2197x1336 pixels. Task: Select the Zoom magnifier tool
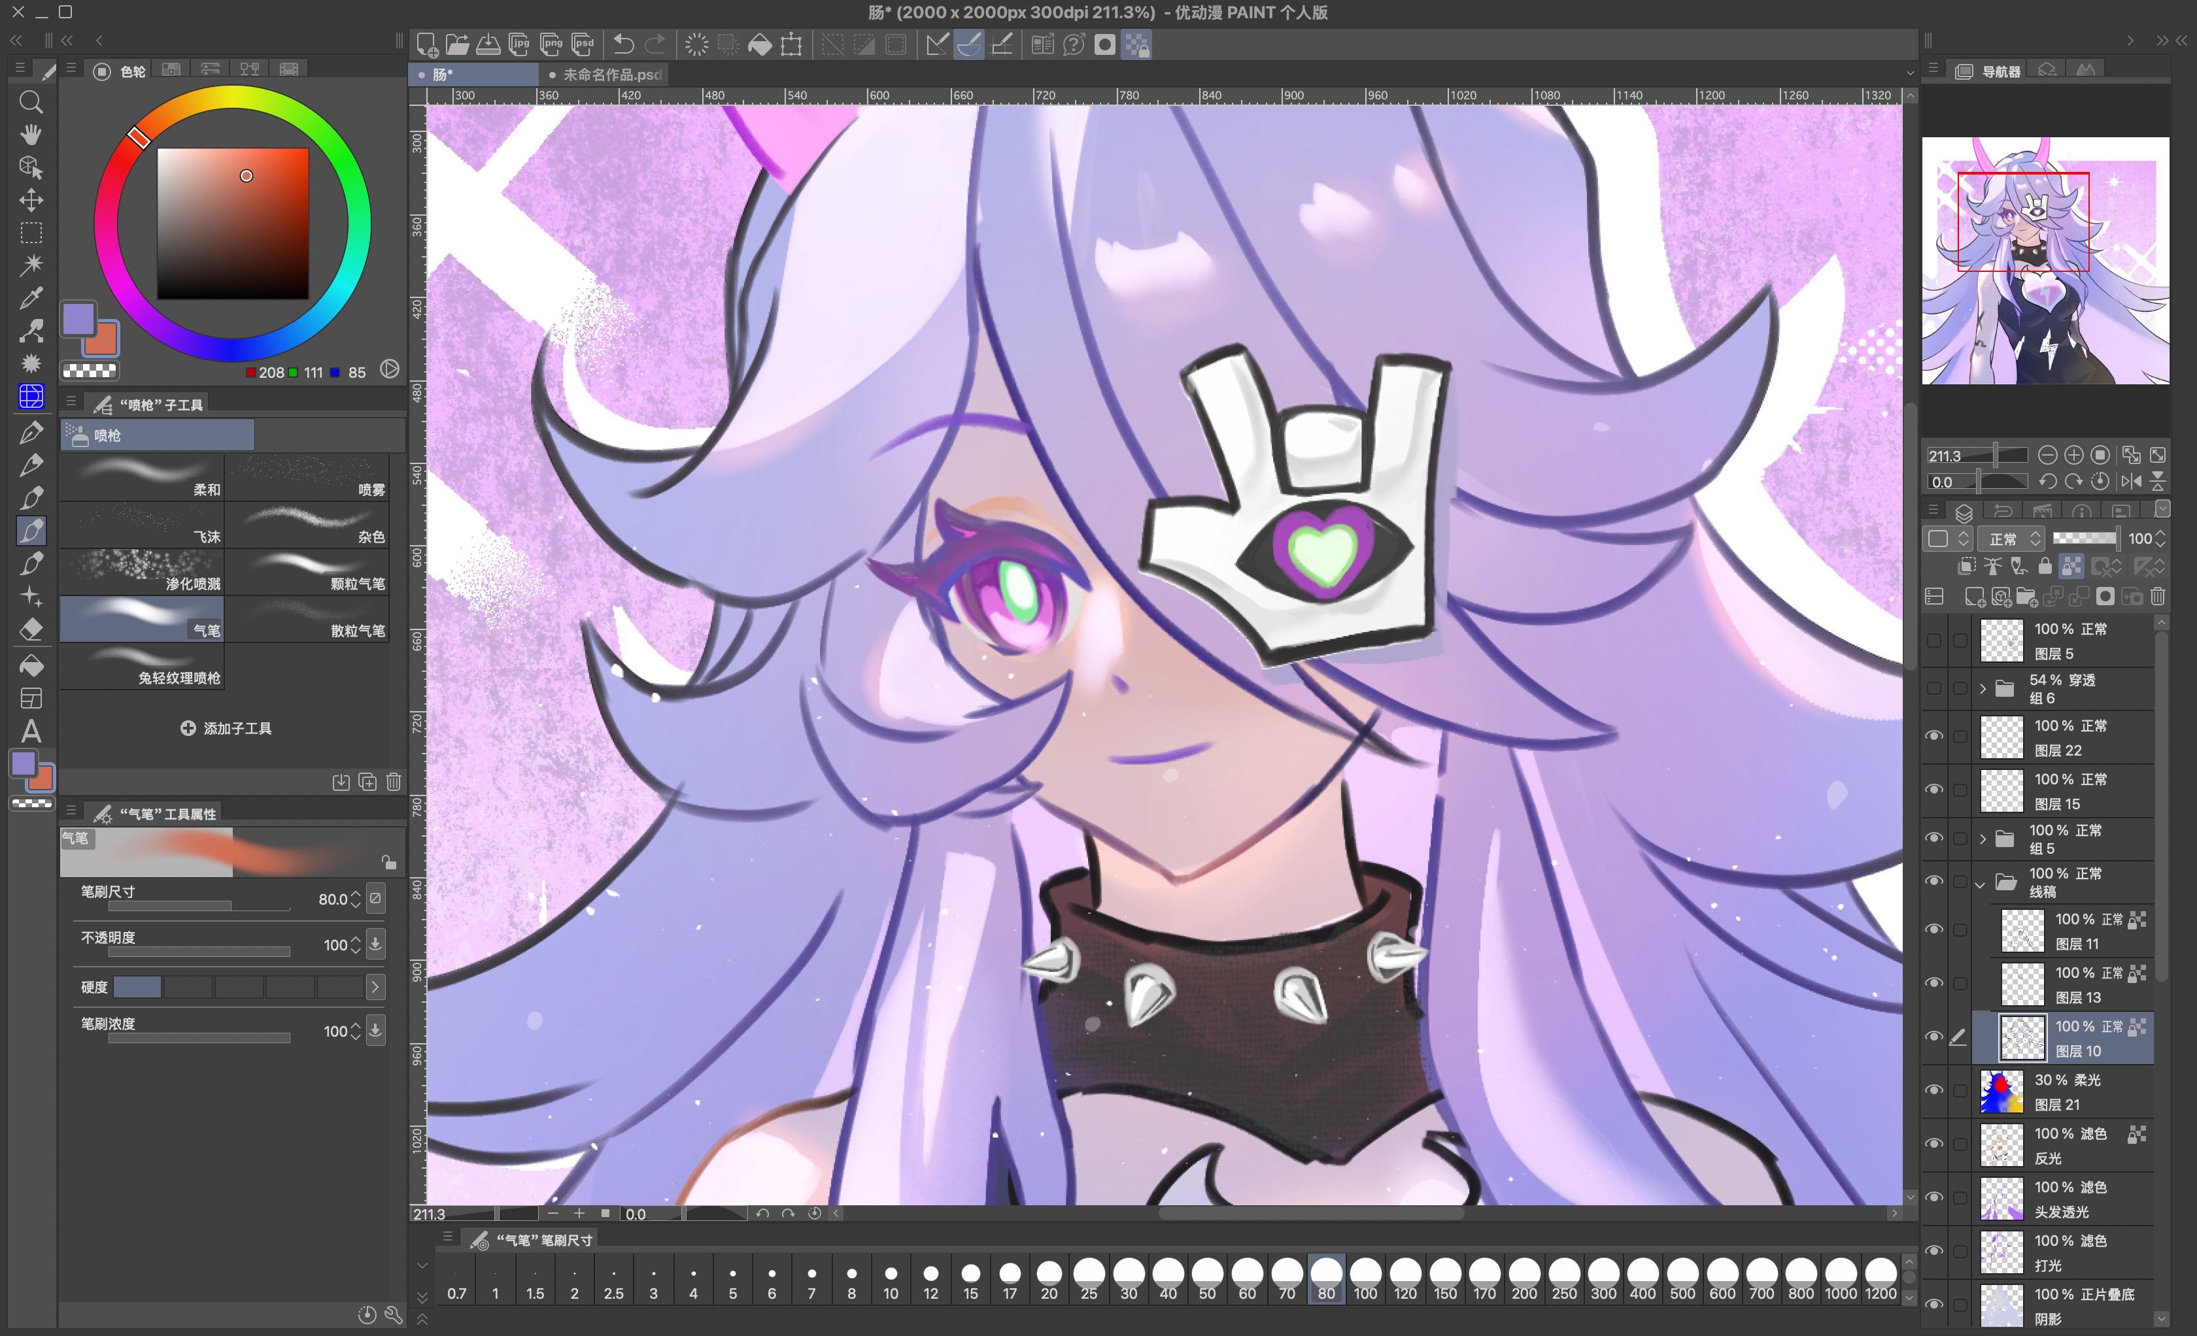(x=31, y=101)
